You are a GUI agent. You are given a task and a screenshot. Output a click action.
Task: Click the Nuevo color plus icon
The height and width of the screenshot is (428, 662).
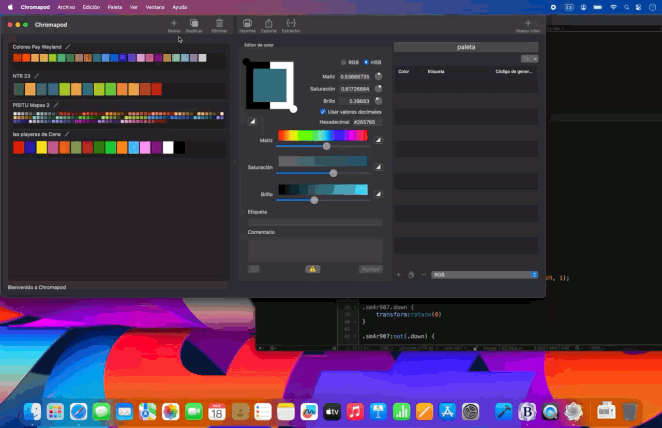point(528,23)
